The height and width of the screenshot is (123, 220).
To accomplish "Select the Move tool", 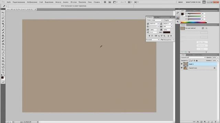I will tap(3, 13).
